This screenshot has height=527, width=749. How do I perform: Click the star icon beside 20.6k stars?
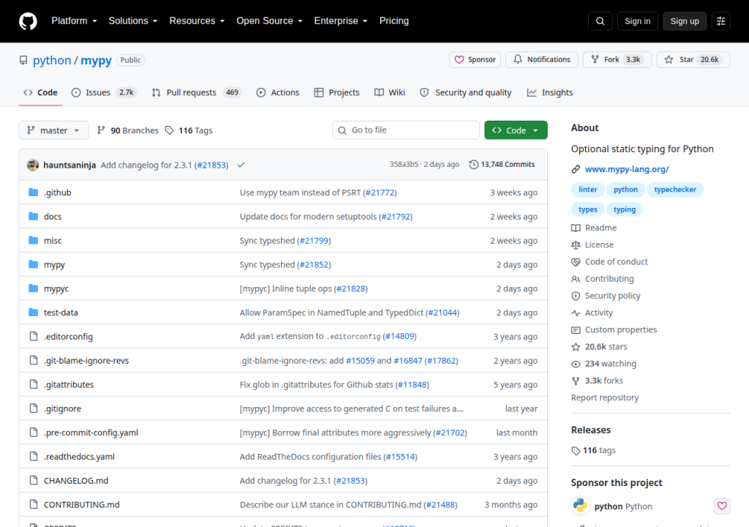[576, 347]
